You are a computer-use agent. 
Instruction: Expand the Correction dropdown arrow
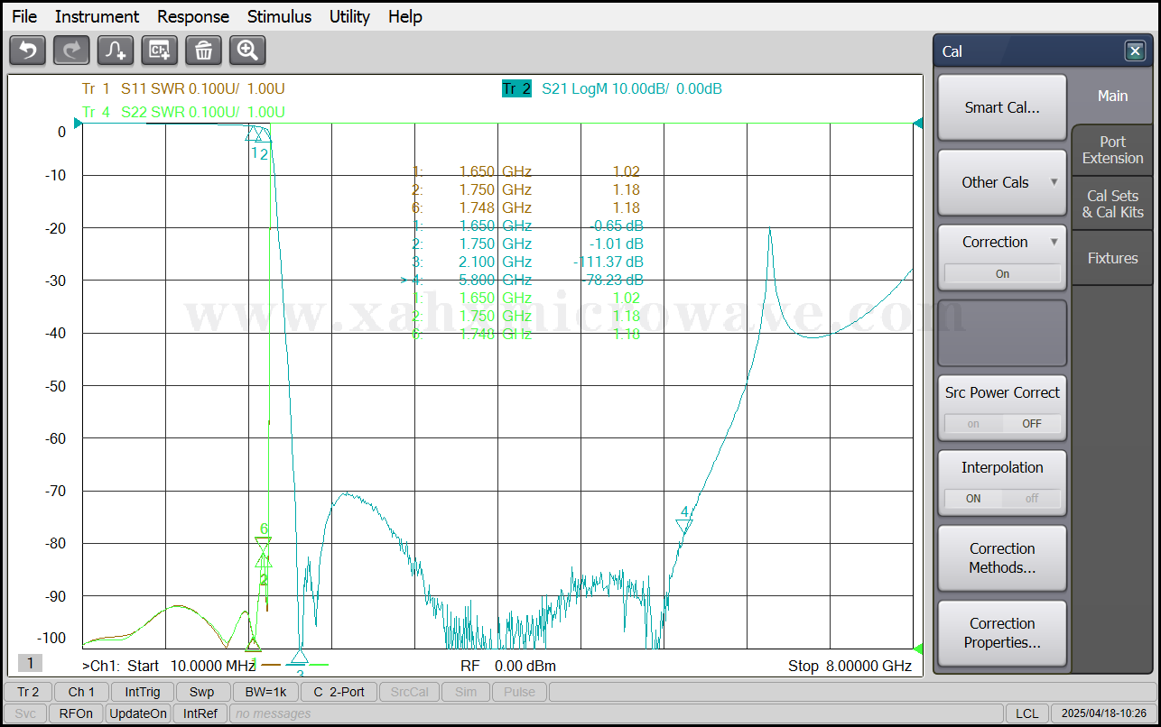click(1054, 242)
